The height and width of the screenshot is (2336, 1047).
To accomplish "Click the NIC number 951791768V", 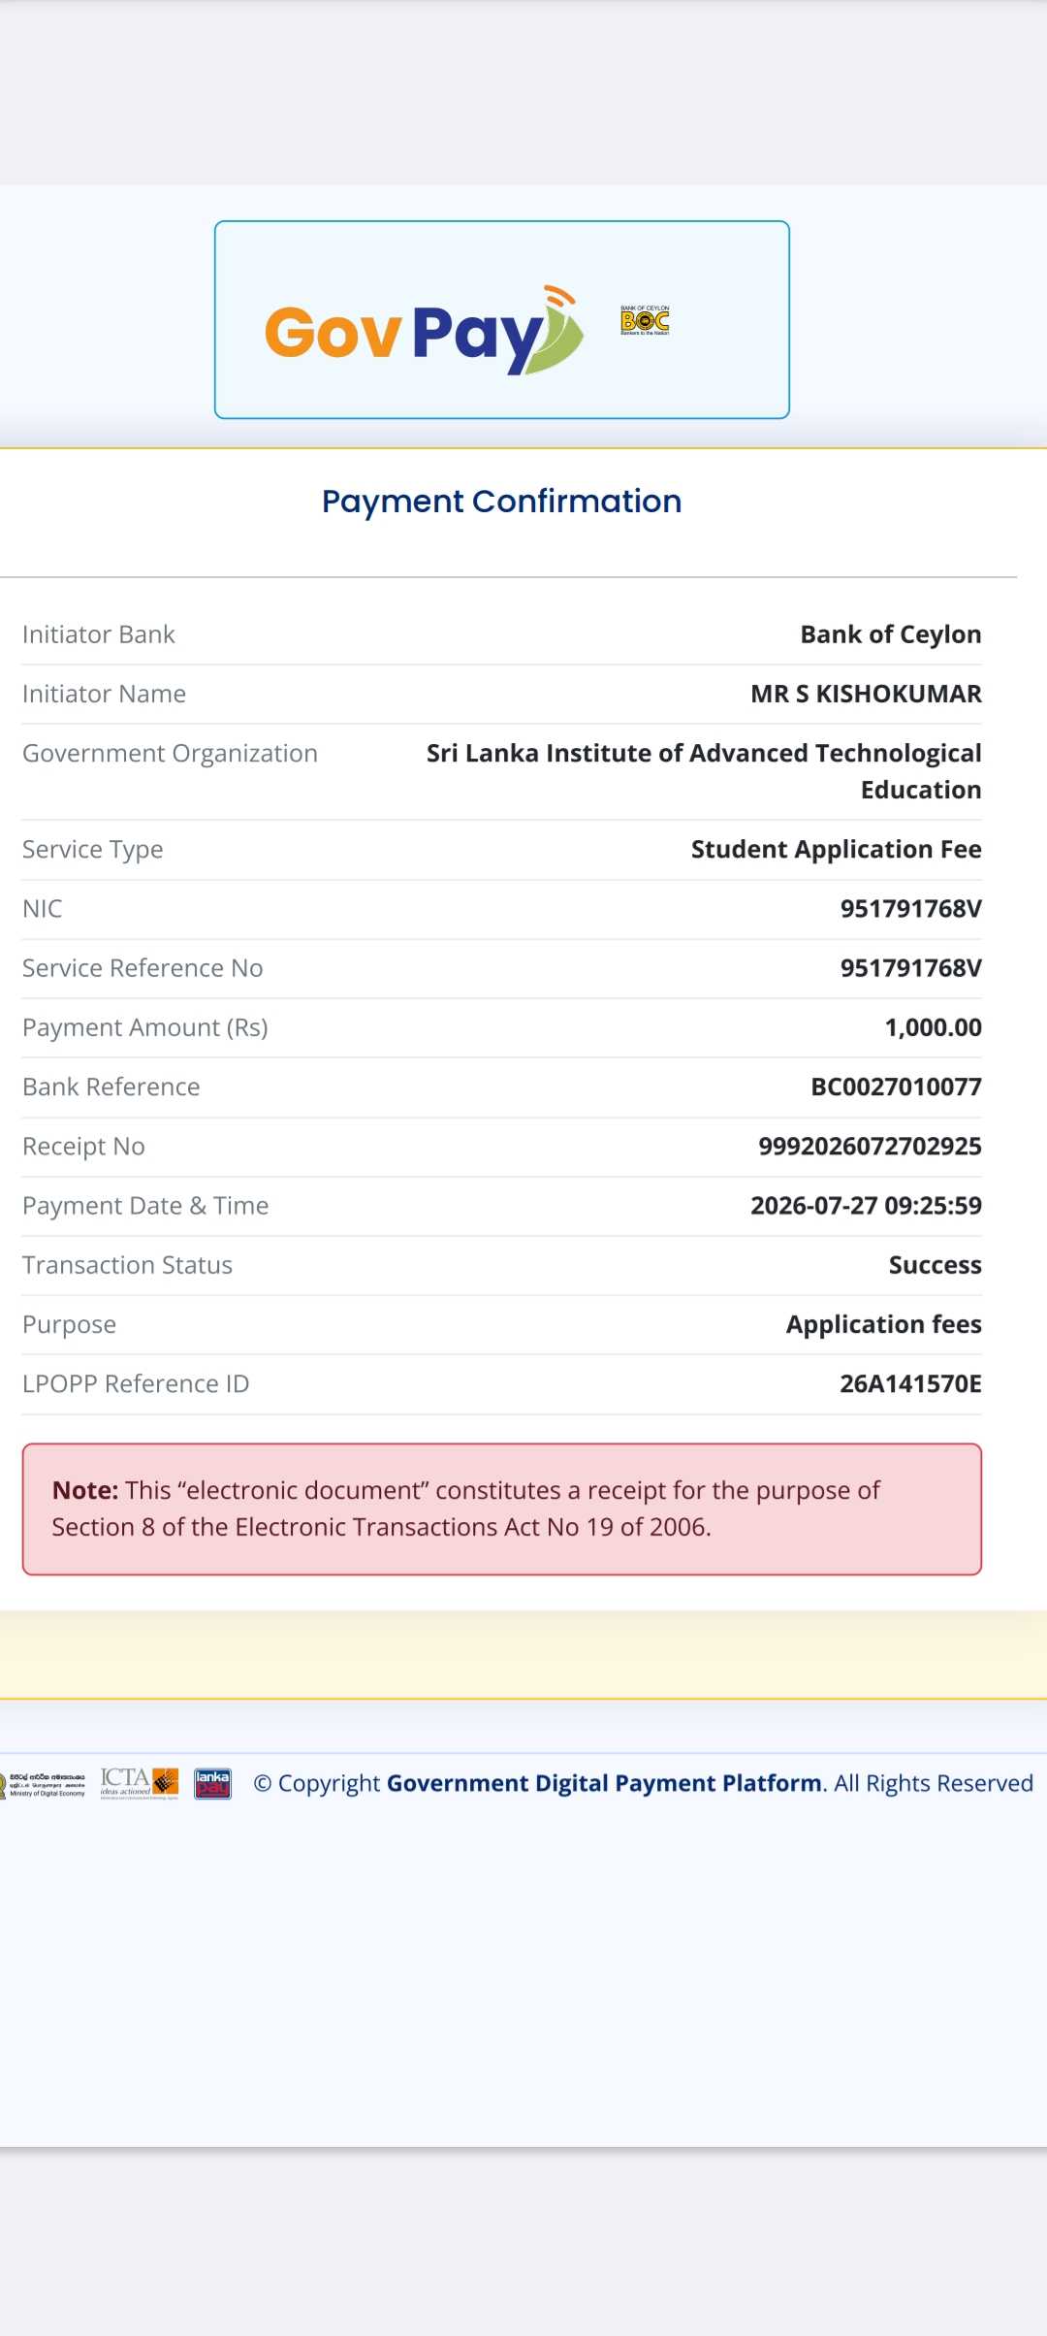I will [x=910, y=909].
